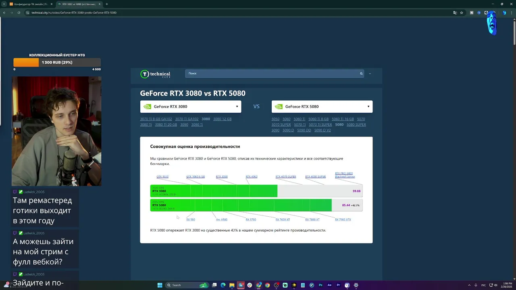The height and width of the screenshot is (290, 516).
Task: Open the 5060 Ti 16 GB link
Action: [x=343, y=119]
